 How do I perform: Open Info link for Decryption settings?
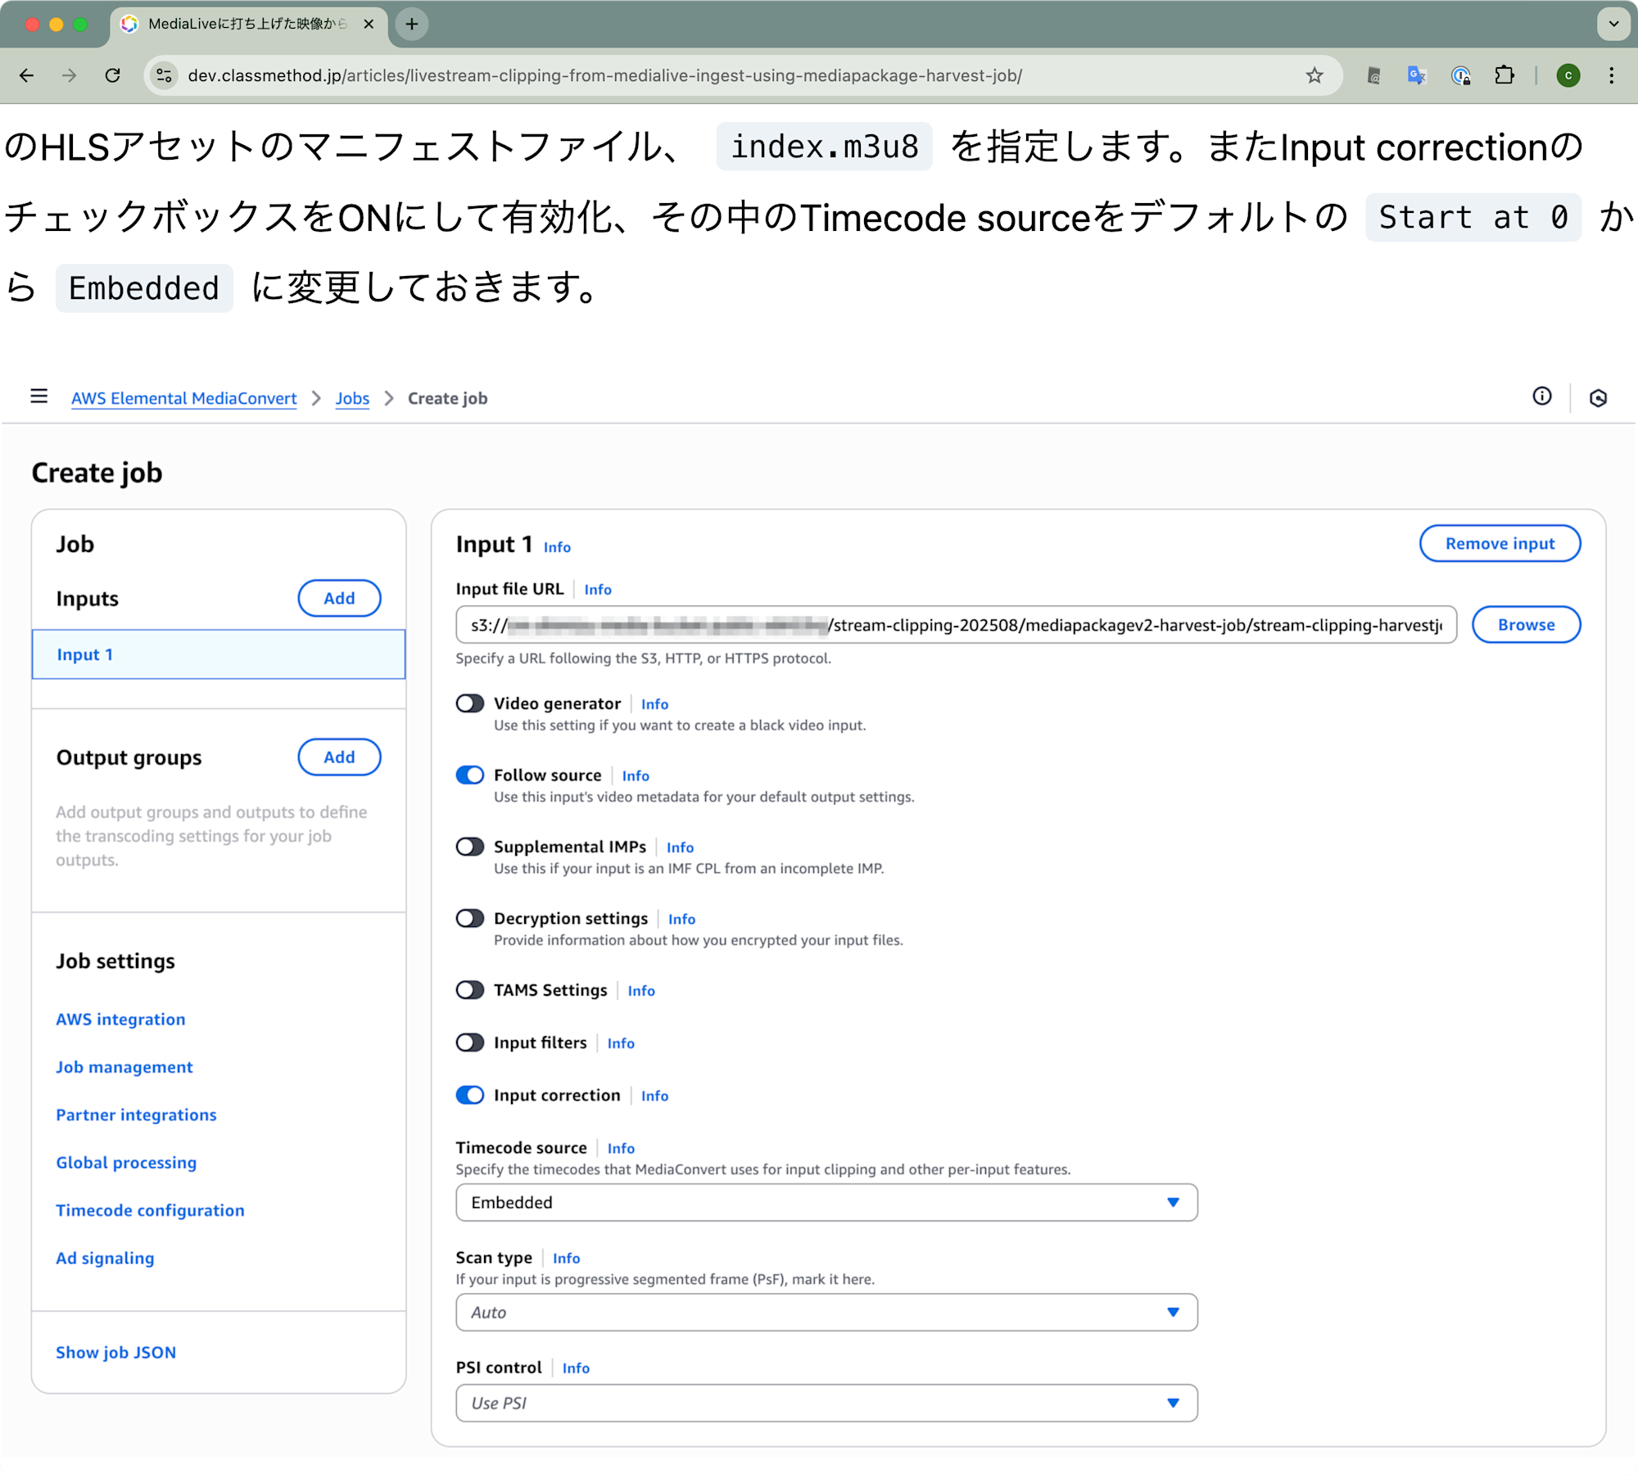681,919
